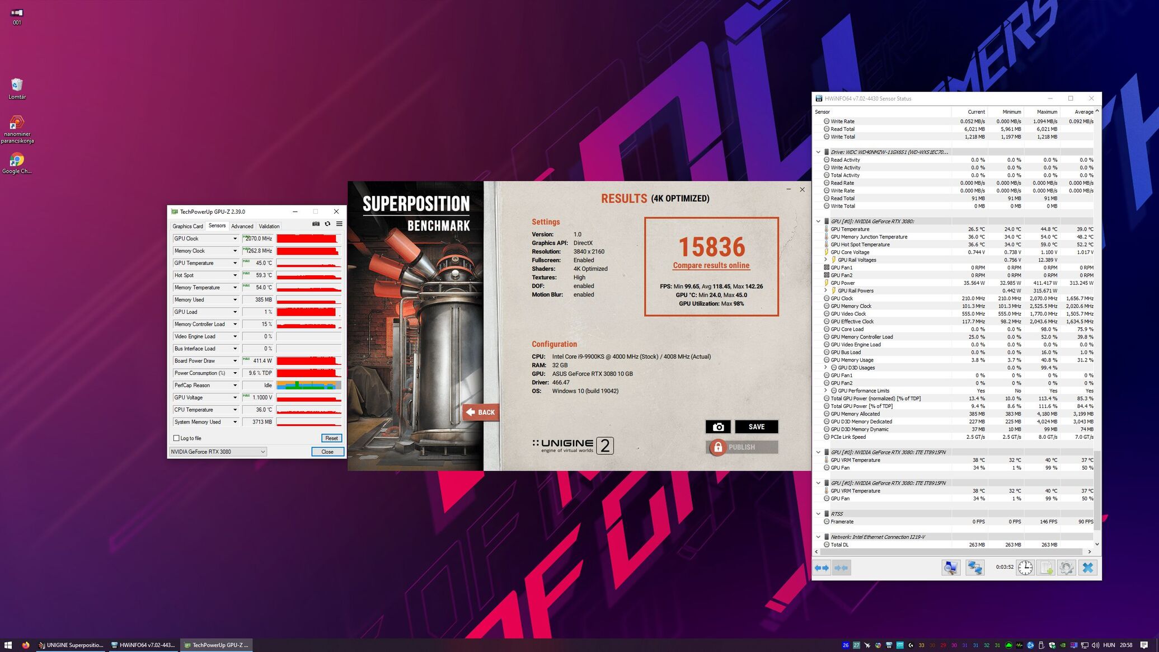Viewport: 1159px width, 652px height.
Task: Collapse the RTSS sensor group
Action: [x=818, y=514]
